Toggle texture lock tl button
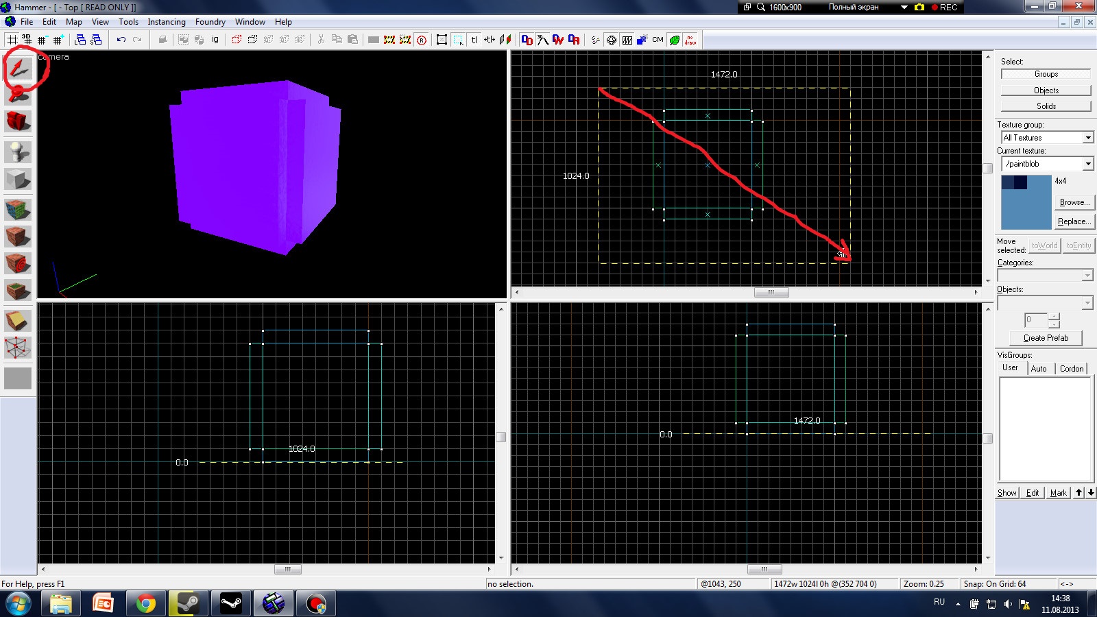The height and width of the screenshot is (617, 1097). point(474,40)
